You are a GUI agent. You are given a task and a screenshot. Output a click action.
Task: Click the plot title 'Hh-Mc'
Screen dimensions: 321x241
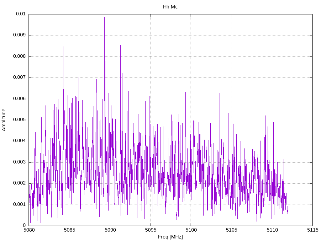[x=170, y=7]
